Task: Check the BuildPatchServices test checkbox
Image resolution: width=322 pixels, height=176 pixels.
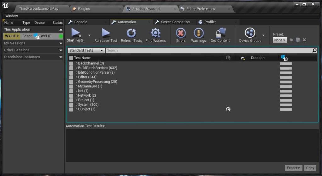Action: pos(71,68)
